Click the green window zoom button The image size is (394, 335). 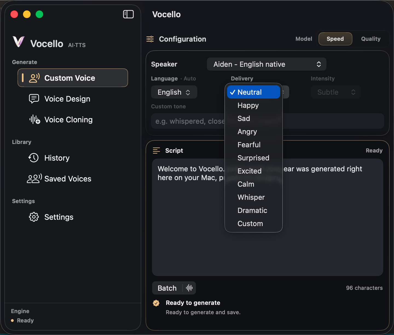tap(39, 14)
